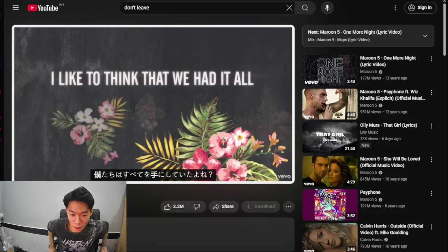Image resolution: width=448 pixels, height=252 pixels.
Task: Clear the search text with X
Action: [289, 8]
